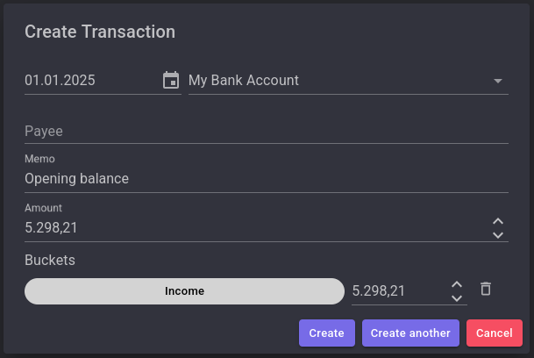This screenshot has height=358, width=534.
Task: Decrease the Amount value with down arrow
Action: click(x=498, y=235)
